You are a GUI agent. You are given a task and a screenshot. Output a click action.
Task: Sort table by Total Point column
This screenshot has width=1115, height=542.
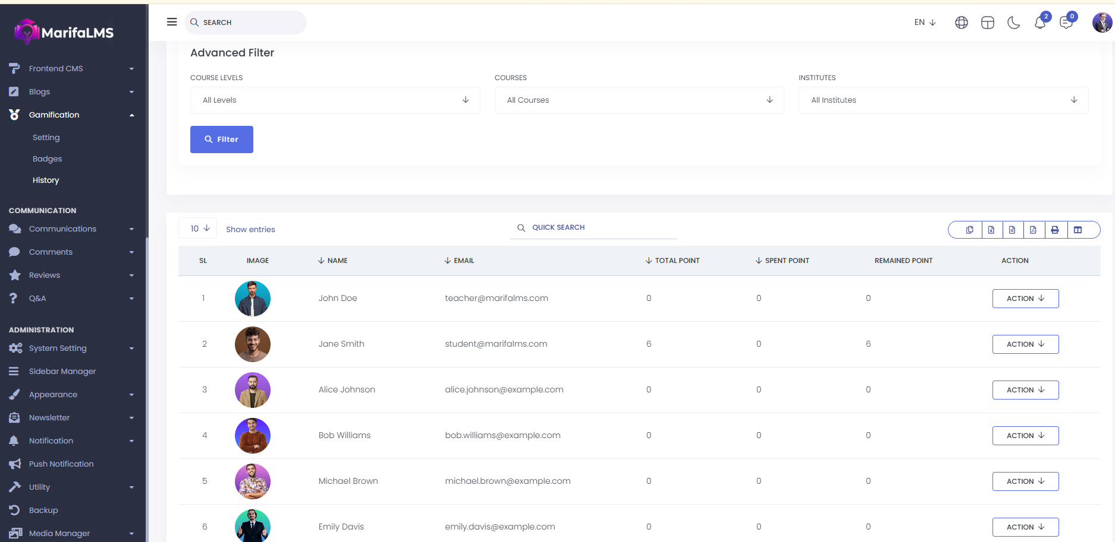pyautogui.click(x=676, y=261)
